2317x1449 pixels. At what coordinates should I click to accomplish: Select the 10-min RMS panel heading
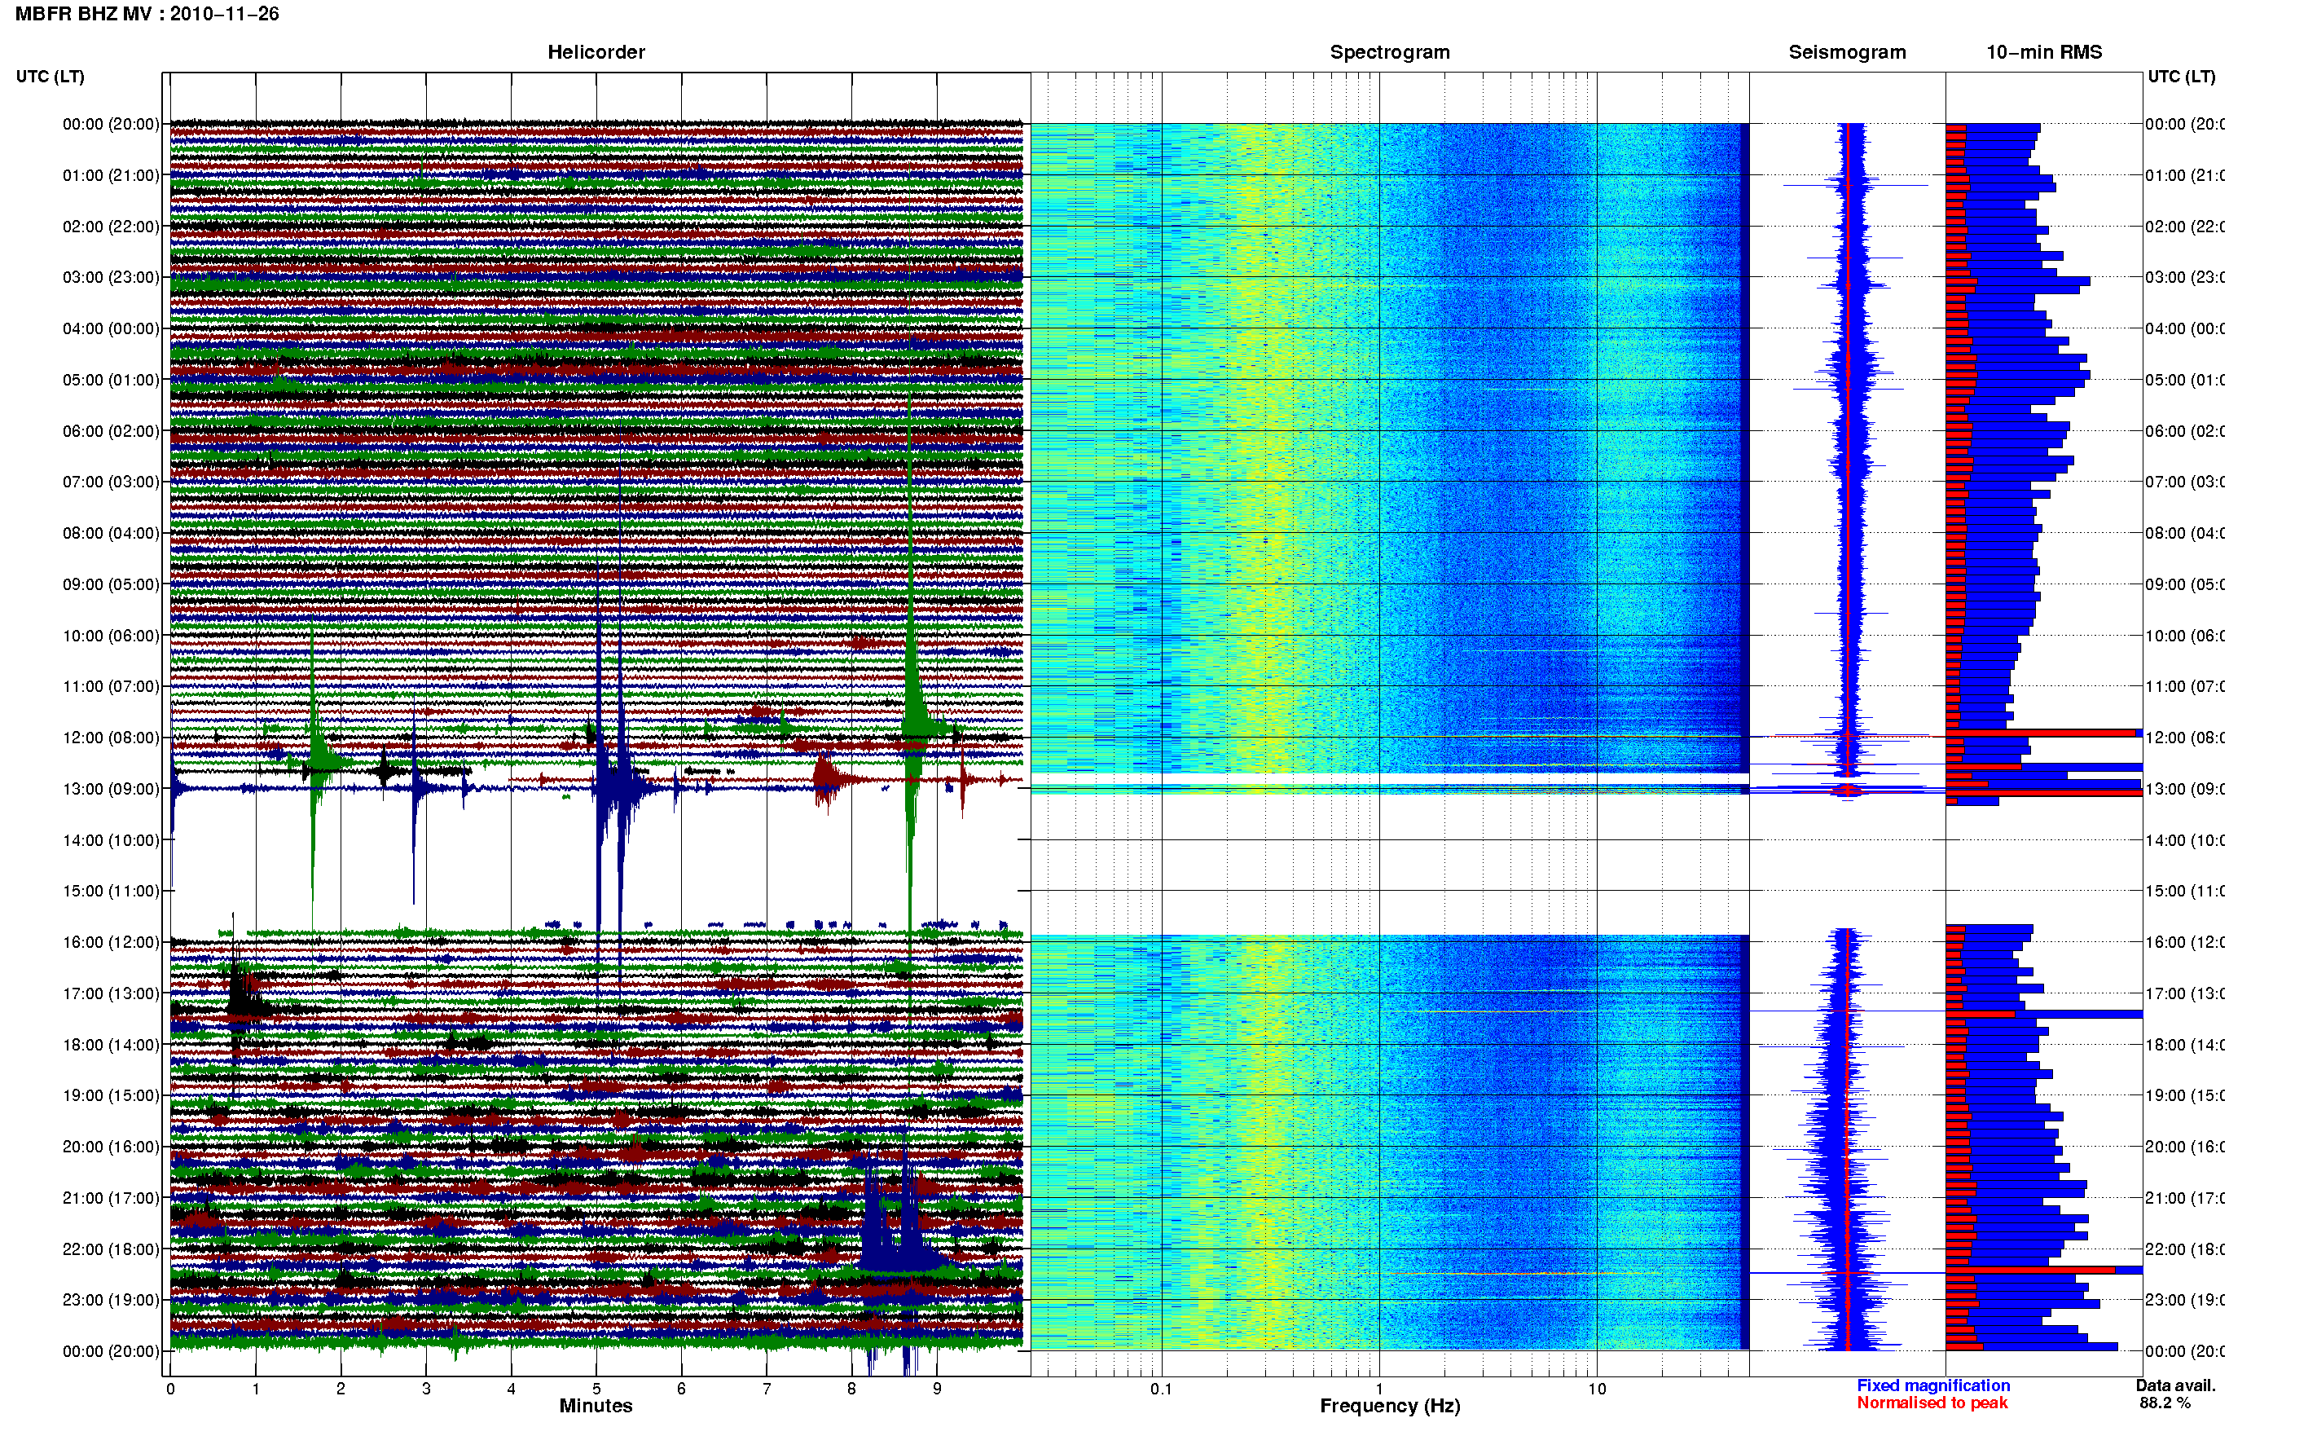point(2044,52)
